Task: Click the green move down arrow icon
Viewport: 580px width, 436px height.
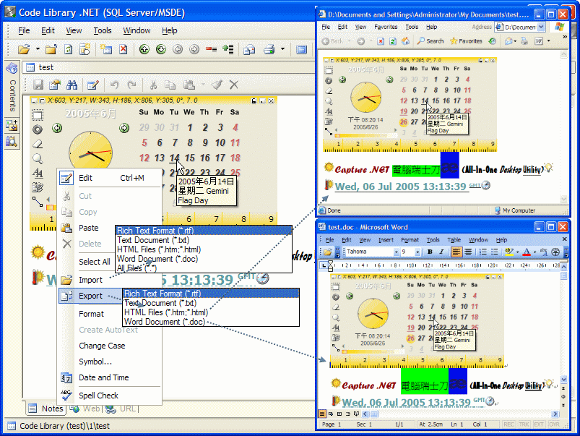Action: [x=161, y=49]
